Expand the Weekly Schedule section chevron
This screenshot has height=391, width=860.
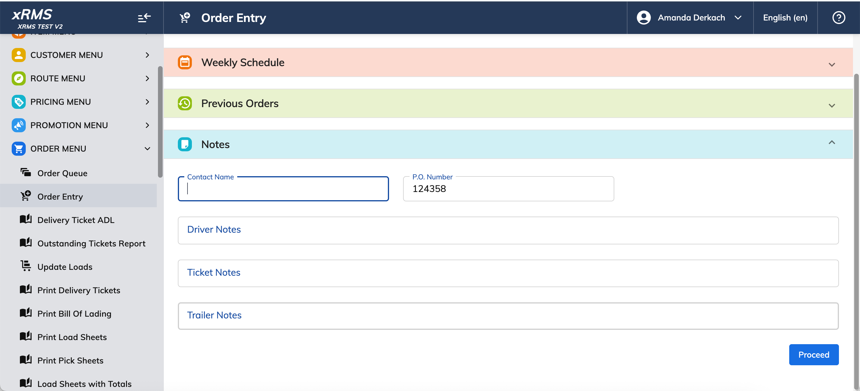click(831, 64)
